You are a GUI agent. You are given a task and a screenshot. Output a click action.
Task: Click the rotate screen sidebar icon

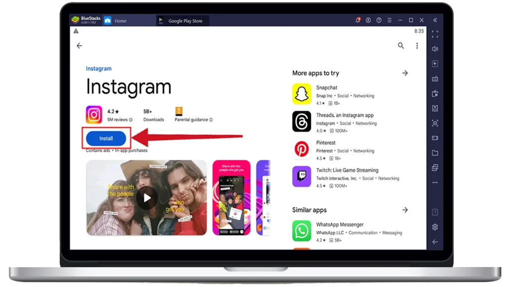pyautogui.click(x=435, y=94)
